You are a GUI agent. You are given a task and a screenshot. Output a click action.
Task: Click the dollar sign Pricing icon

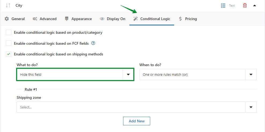coord(180,19)
